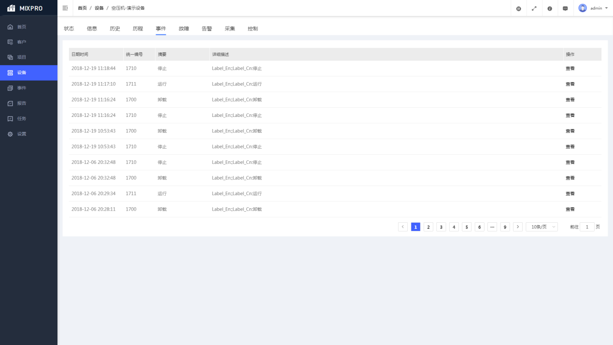Click the jump-to page number field
613x345 pixels.
click(x=587, y=227)
